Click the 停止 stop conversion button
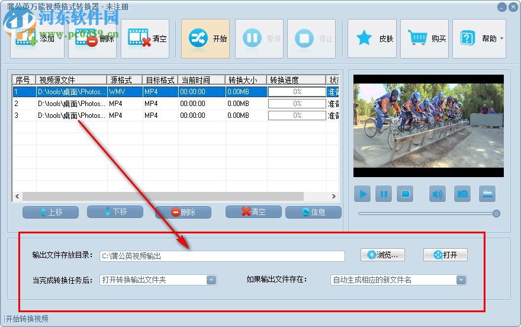Viewport: 521px width, 327px height. 311,39
